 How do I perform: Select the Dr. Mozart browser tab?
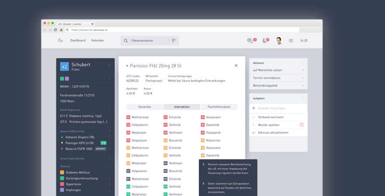(x=76, y=24)
